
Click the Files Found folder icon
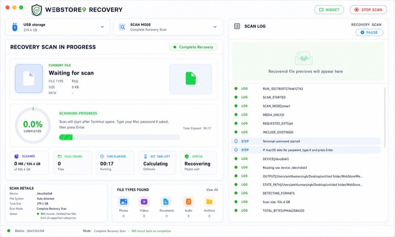(x=60, y=156)
